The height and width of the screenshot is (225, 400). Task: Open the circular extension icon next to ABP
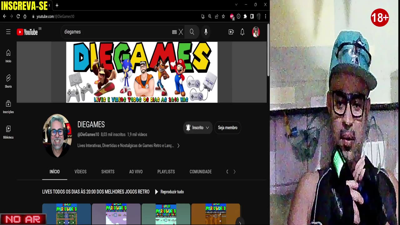[x=238, y=16]
